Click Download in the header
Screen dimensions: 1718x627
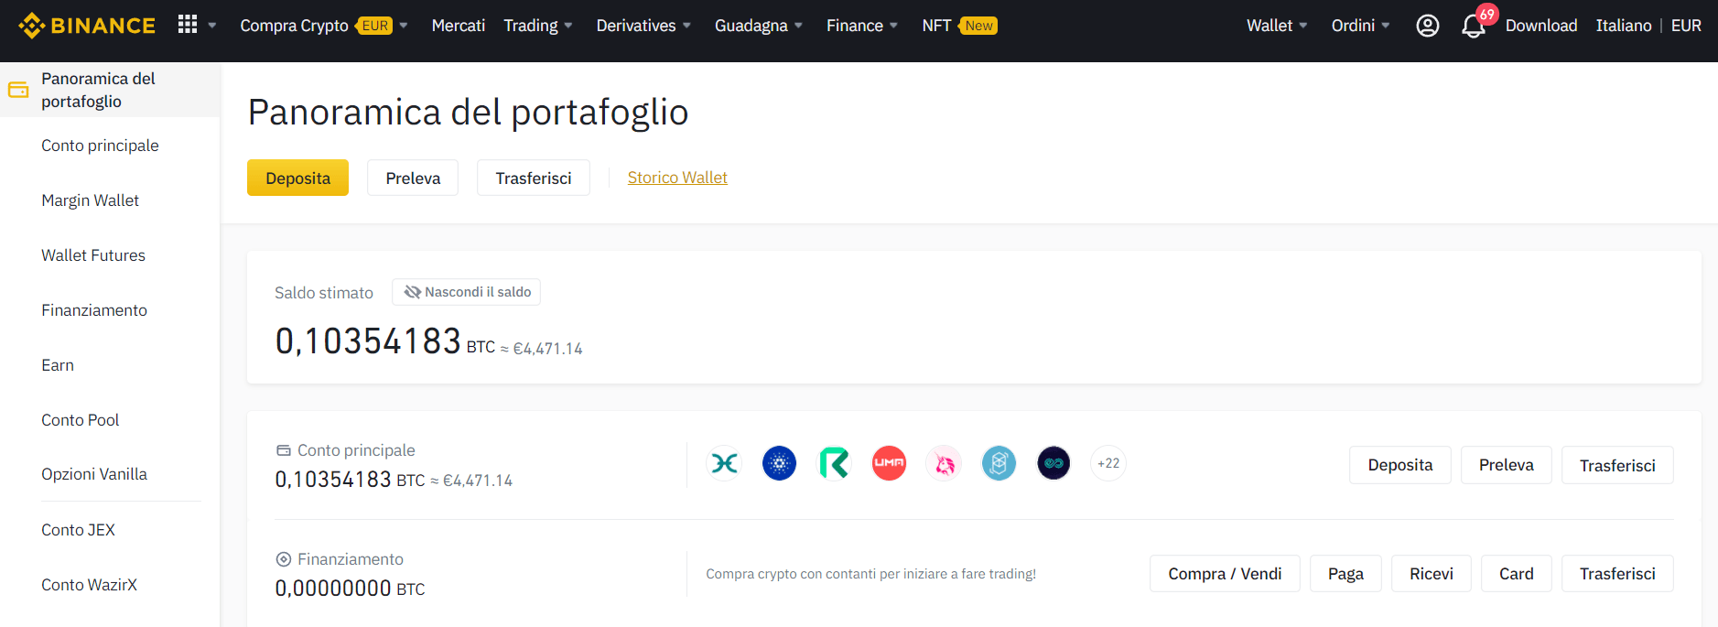pos(1541,26)
